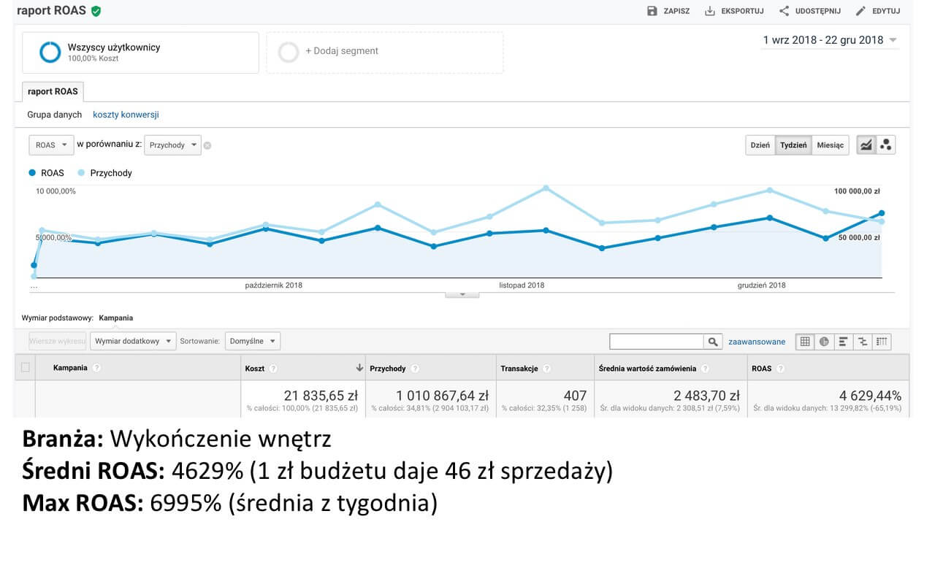Open the zaawansowane filter link
935x584 pixels.
(757, 342)
